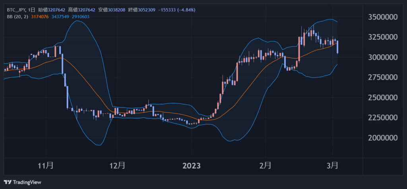This screenshot has height=189, width=407.
Task: Click the close price 終値3052309
Action: (142, 10)
